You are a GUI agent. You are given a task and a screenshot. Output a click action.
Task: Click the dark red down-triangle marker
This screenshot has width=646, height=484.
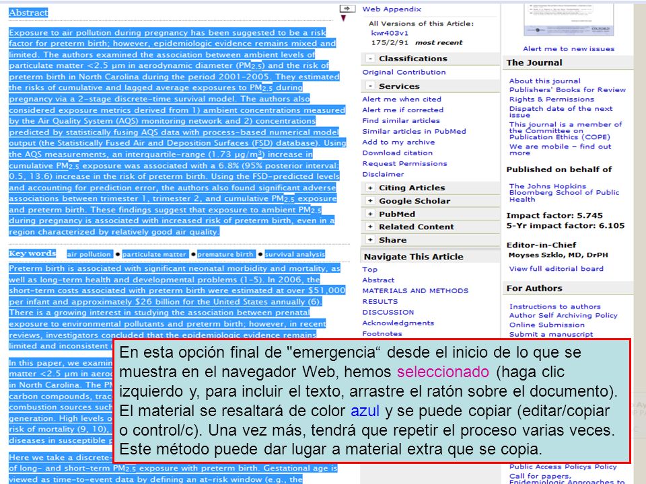pyautogui.click(x=343, y=18)
